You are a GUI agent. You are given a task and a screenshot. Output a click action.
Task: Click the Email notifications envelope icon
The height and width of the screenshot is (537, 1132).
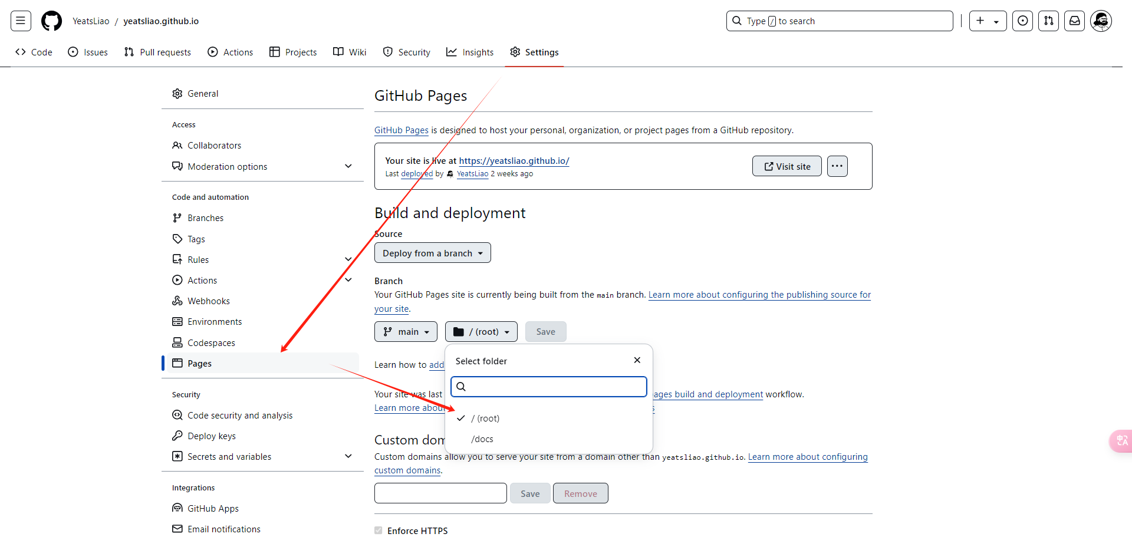pyautogui.click(x=177, y=529)
